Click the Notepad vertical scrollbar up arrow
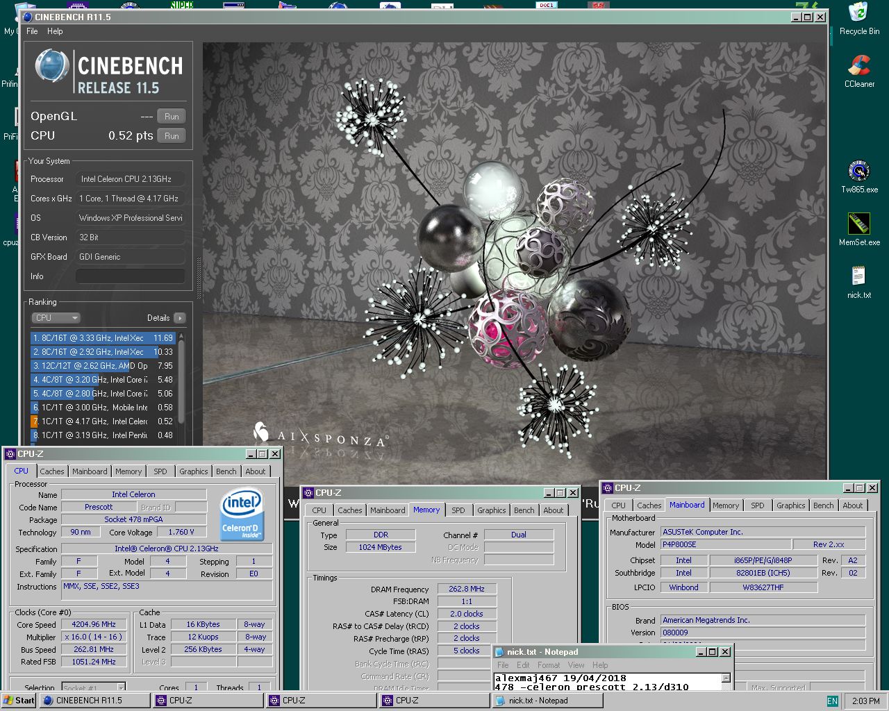 click(726, 678)
